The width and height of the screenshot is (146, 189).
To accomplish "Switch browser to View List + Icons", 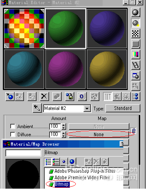I will pyautogui.click(x=56, y=162).
